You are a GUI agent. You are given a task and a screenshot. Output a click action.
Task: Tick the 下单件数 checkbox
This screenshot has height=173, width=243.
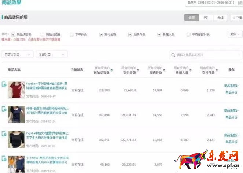coord(72,34)
